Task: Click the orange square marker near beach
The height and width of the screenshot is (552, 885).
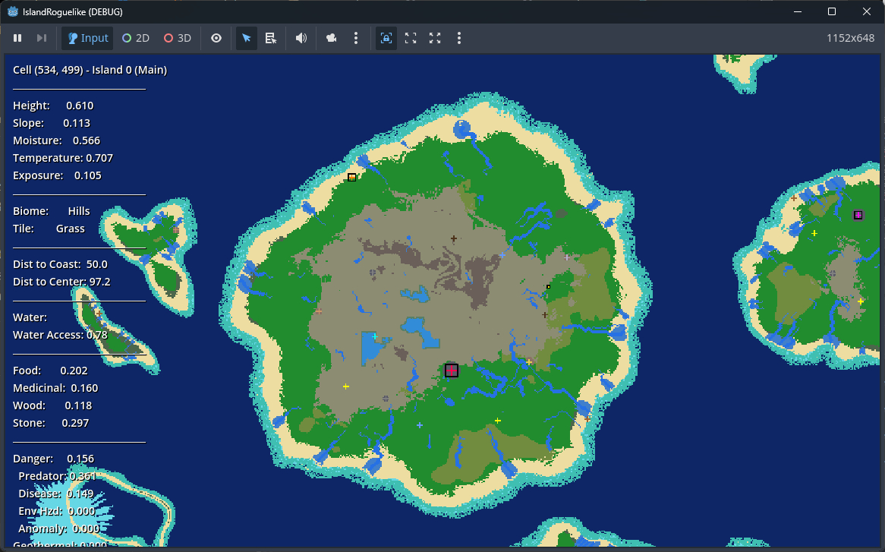Action: click(351, 177)
